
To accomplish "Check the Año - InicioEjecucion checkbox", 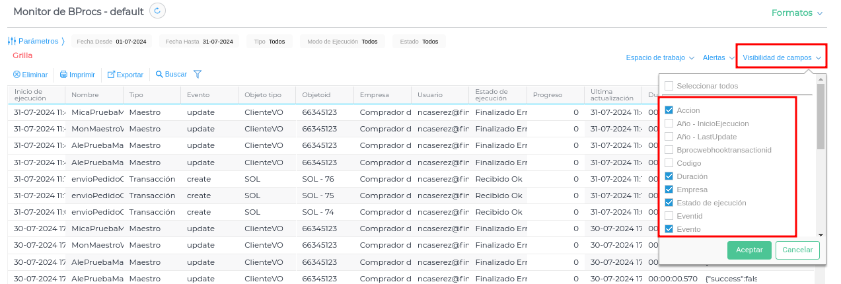I will tap(669, 124).
